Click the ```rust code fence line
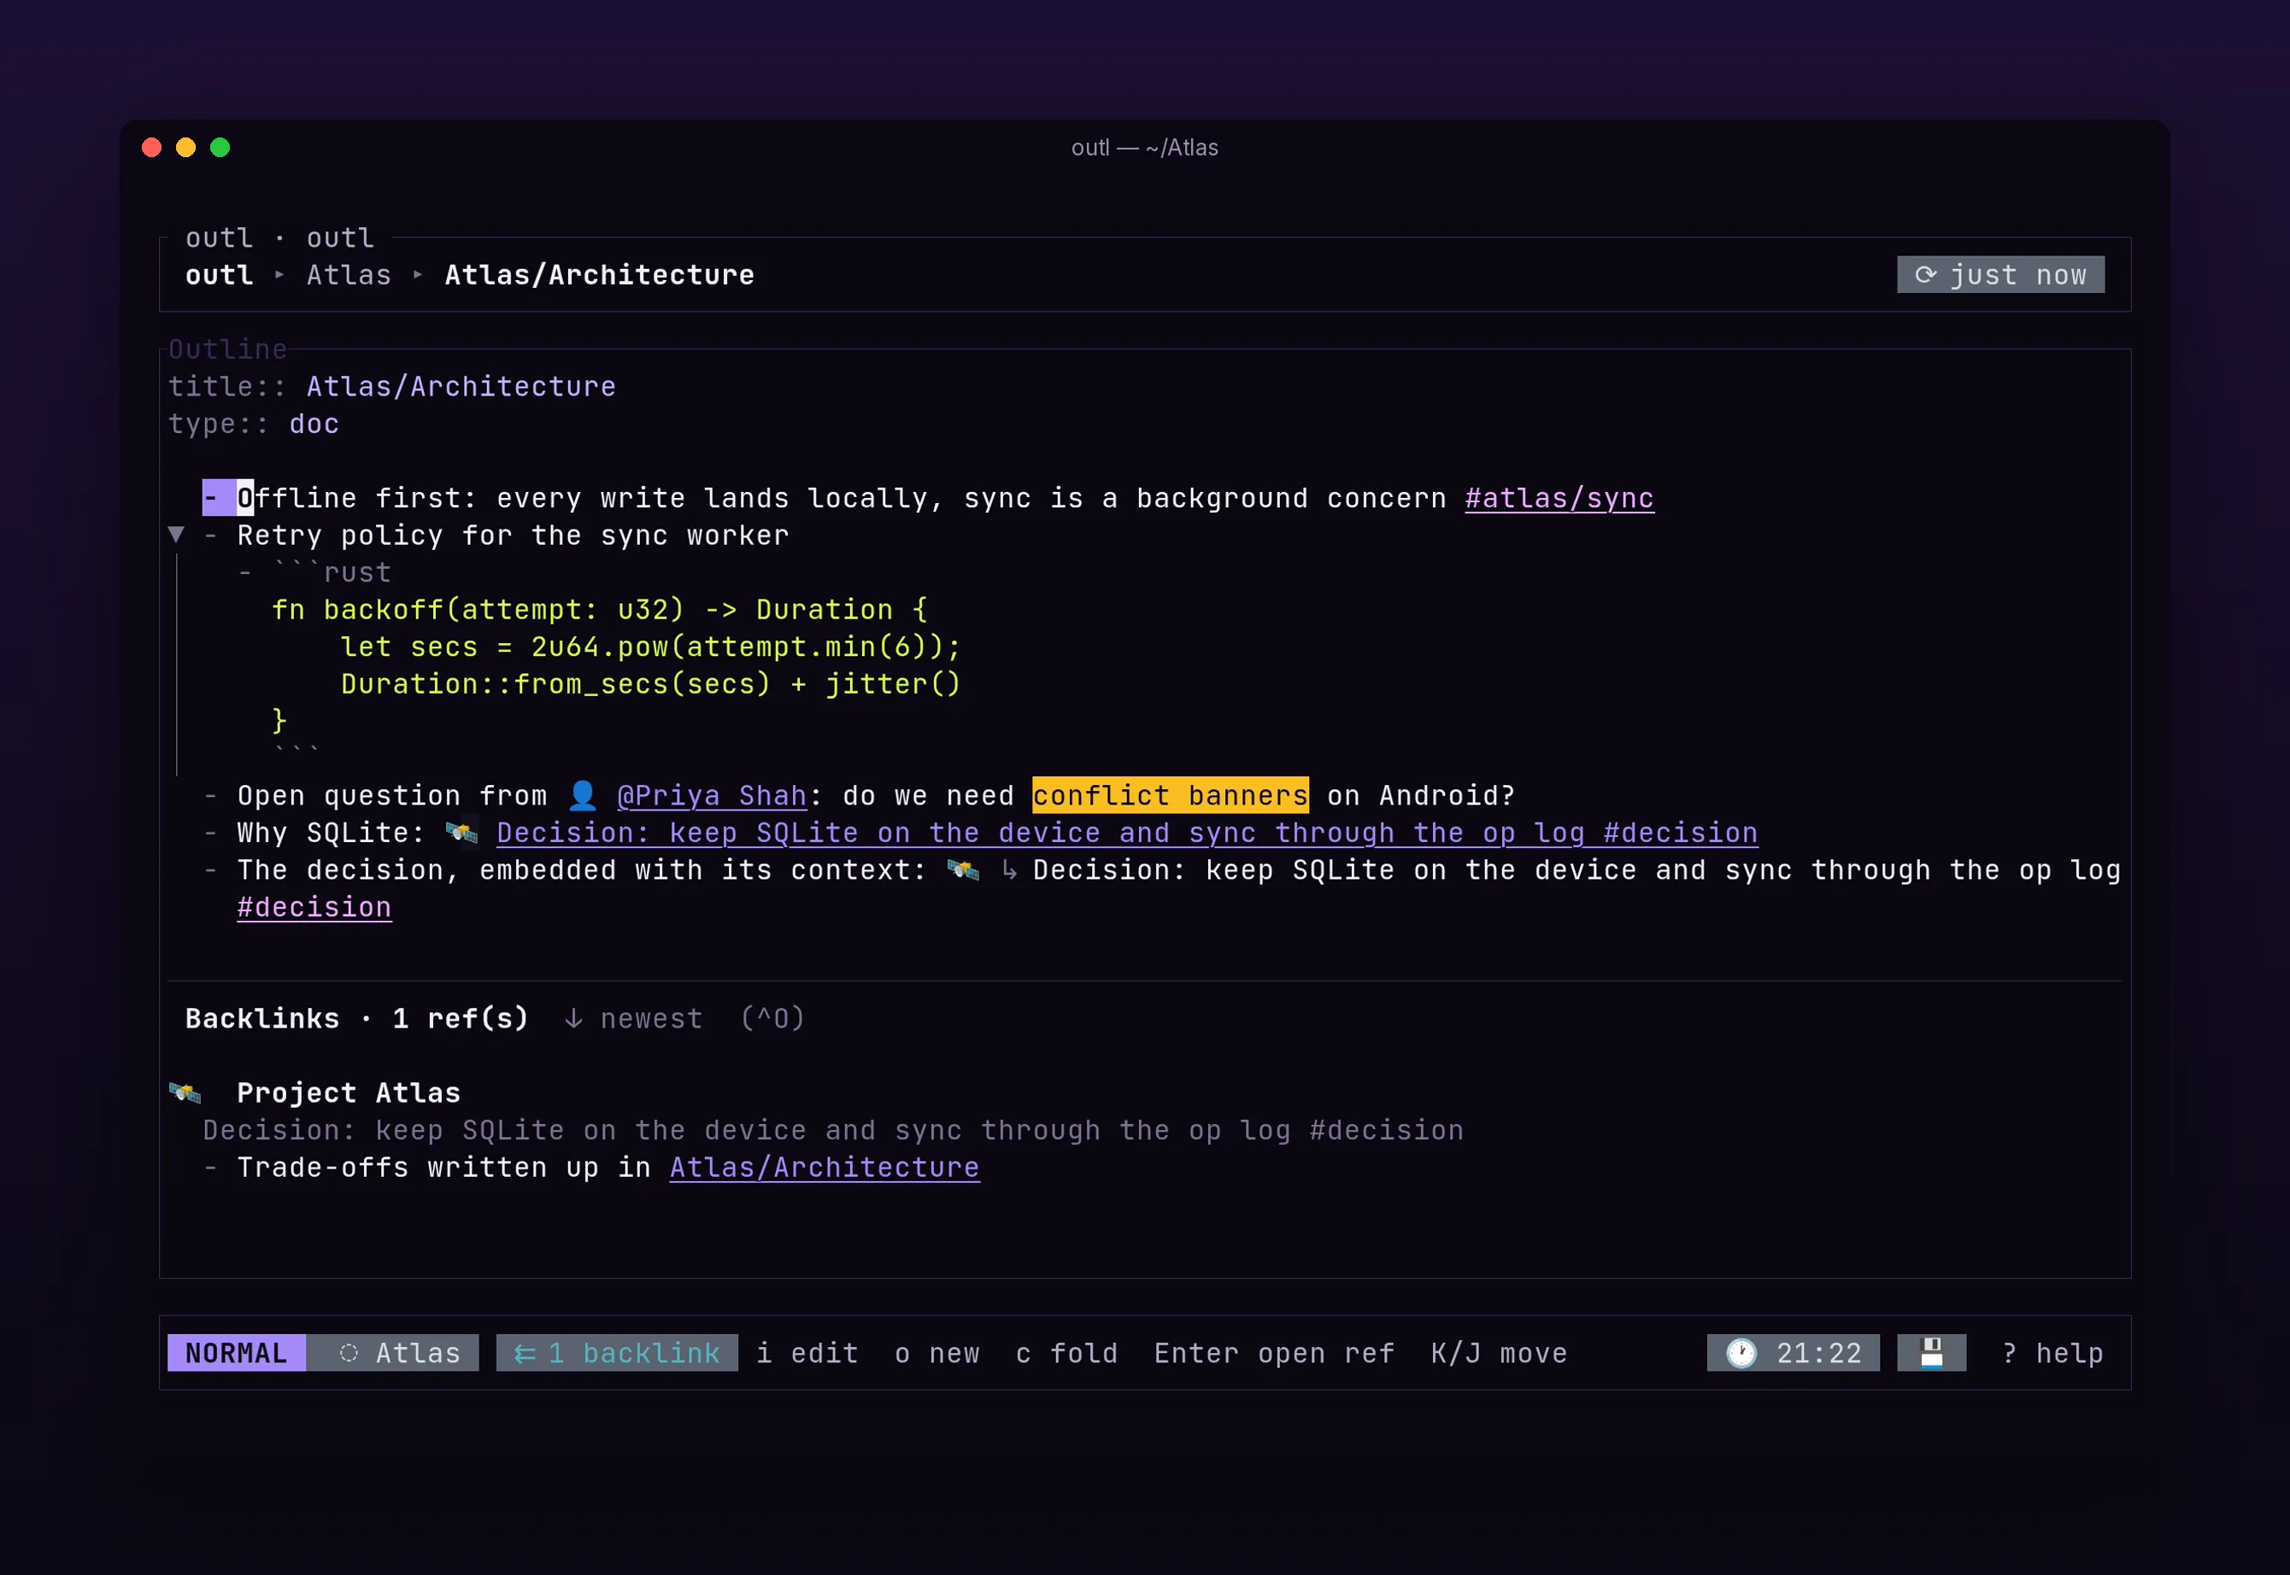 (332, 572)
